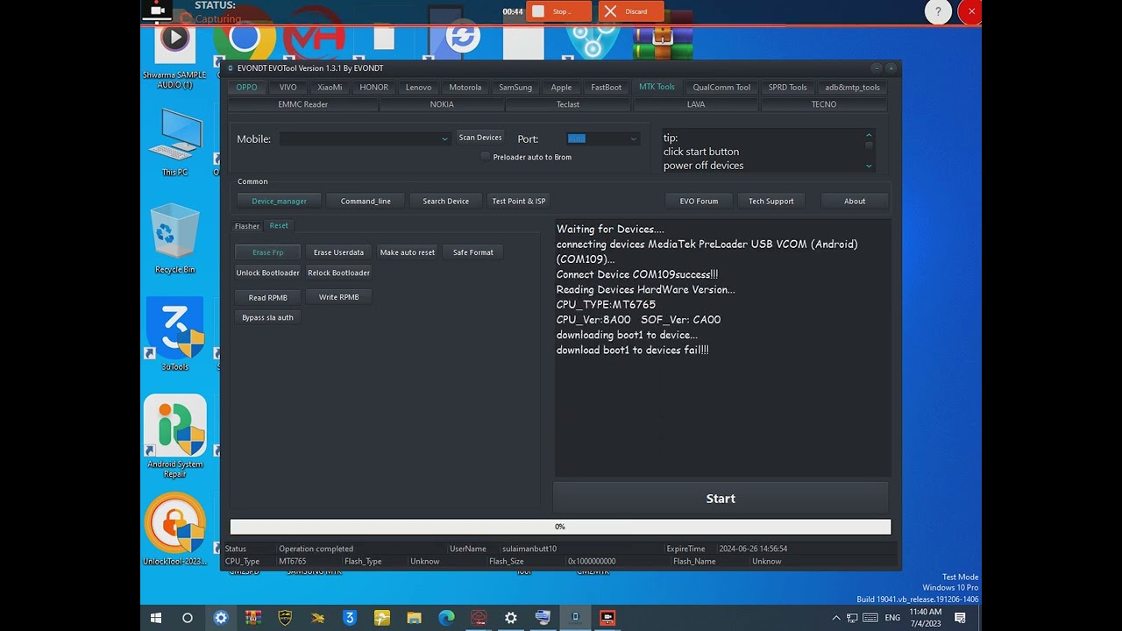This screenshot has width=1122, height=631.
Task: Open the Recycle Bin desktop icon
Action: (x=175, y=238)
